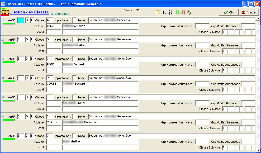Click the Titulaire name field ending in Dominique

point(100,123)
